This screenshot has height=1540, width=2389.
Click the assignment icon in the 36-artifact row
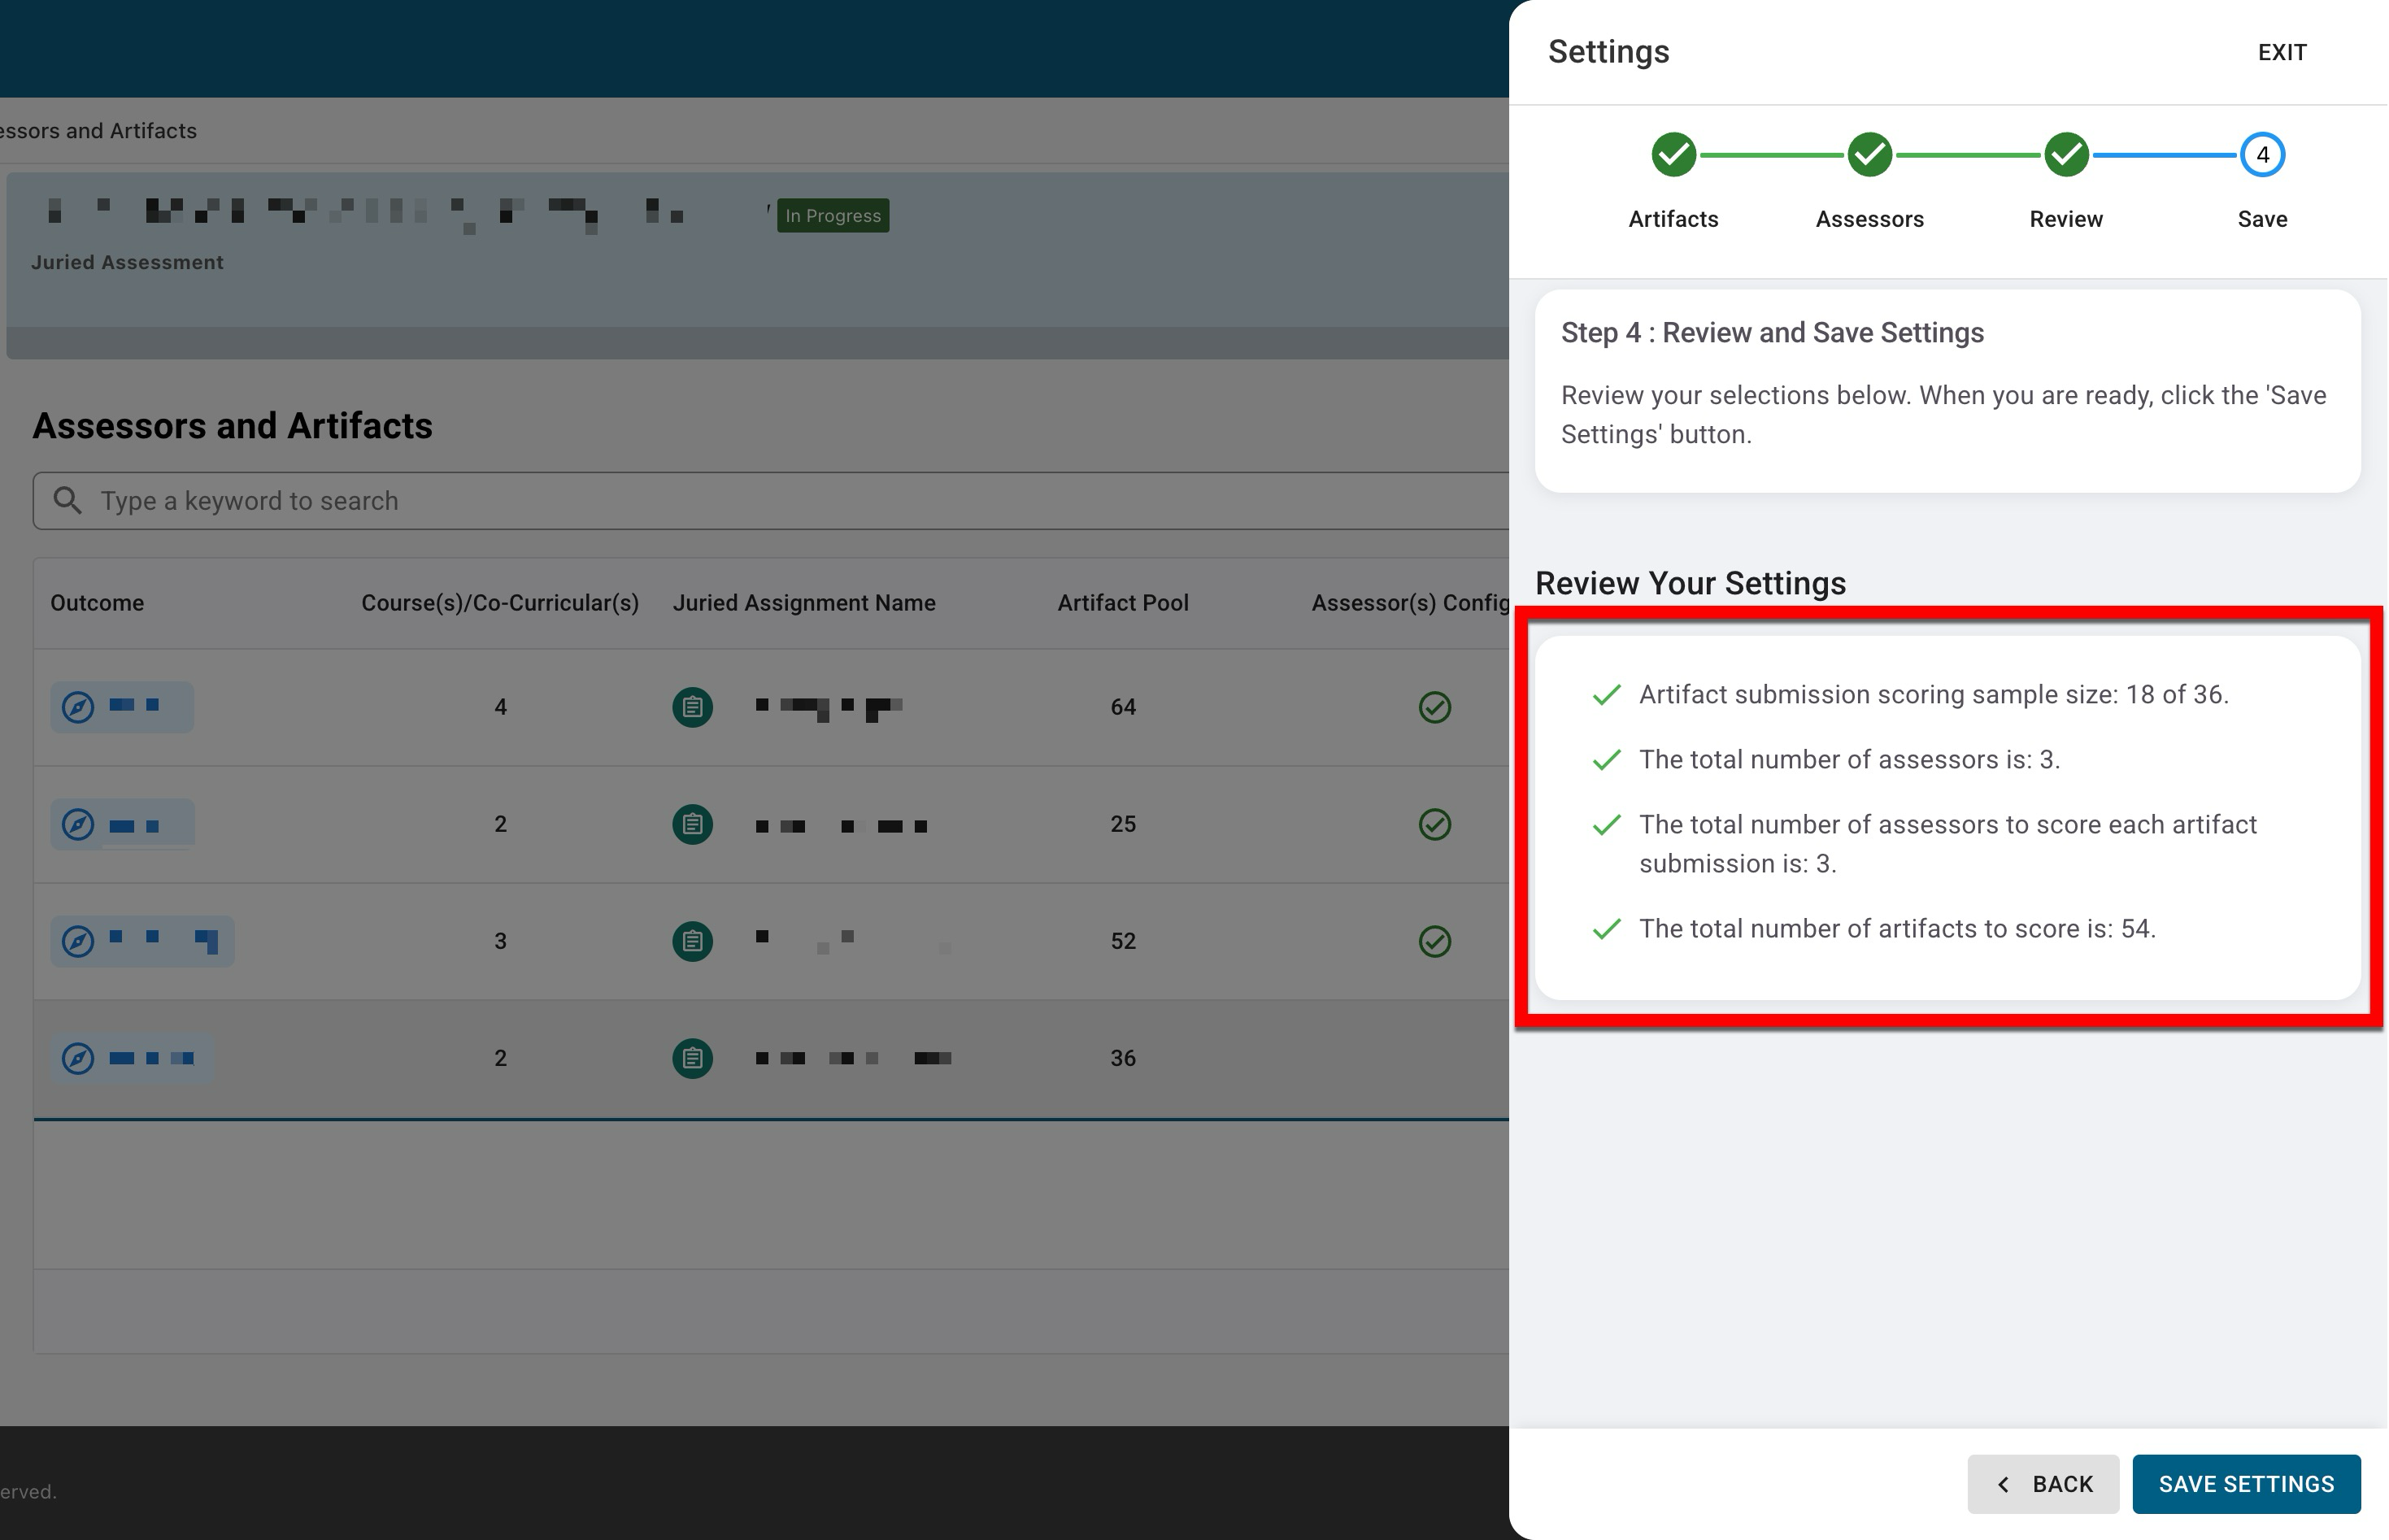[692, 1058]
